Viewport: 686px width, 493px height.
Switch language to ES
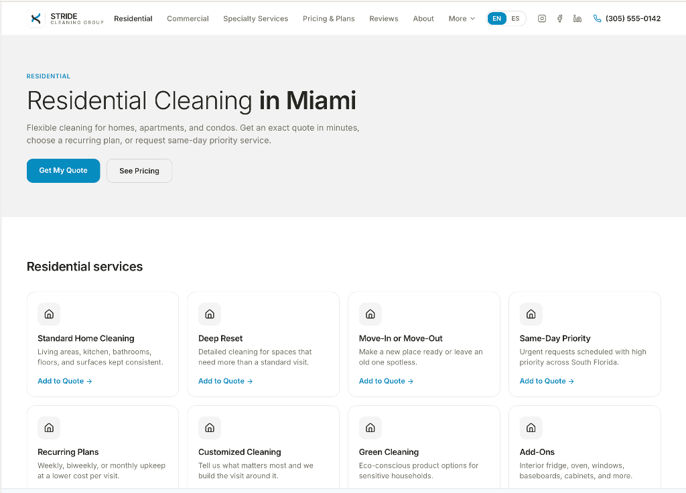(x=515, y=18)
